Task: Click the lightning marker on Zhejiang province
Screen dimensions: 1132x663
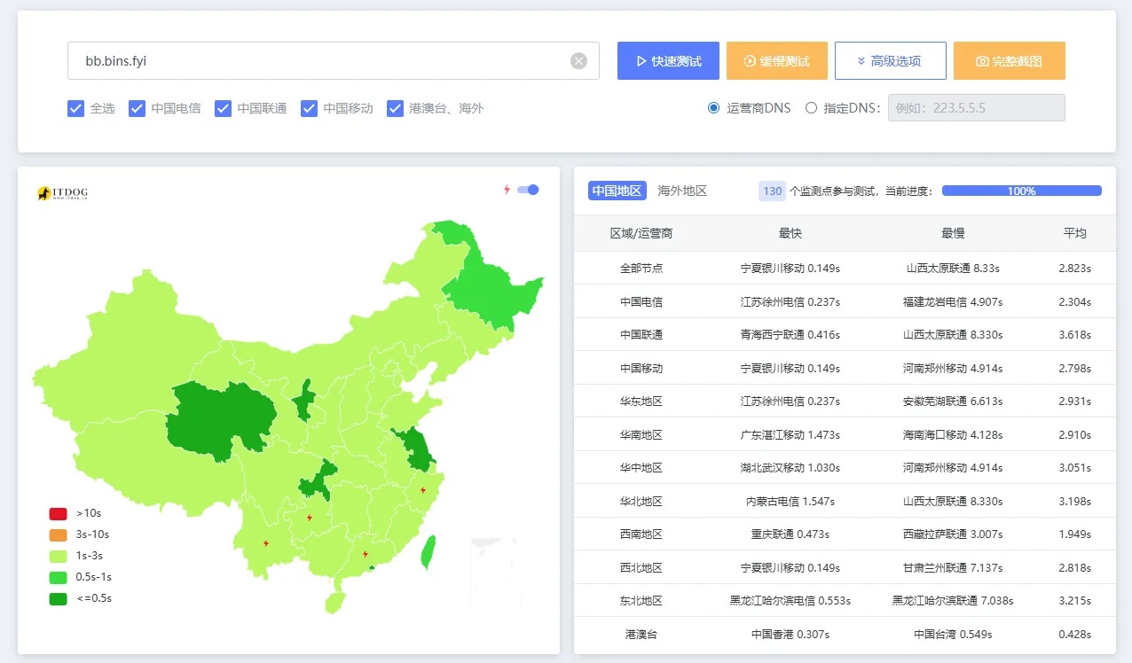Action: click(423, 490)
